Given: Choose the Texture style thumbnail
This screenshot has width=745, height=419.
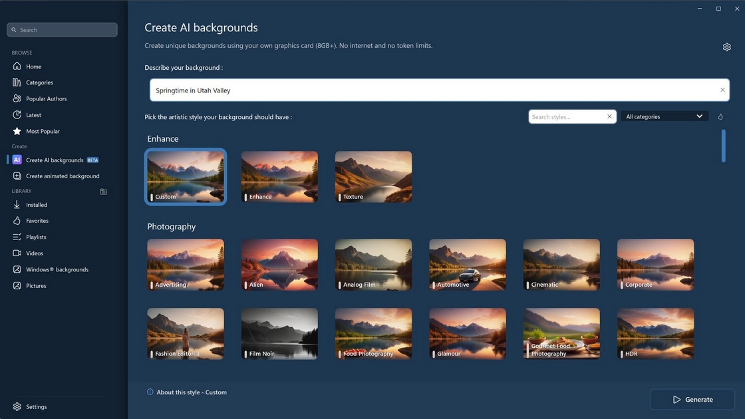Looking at the screenshot, I should pos(373,177).
